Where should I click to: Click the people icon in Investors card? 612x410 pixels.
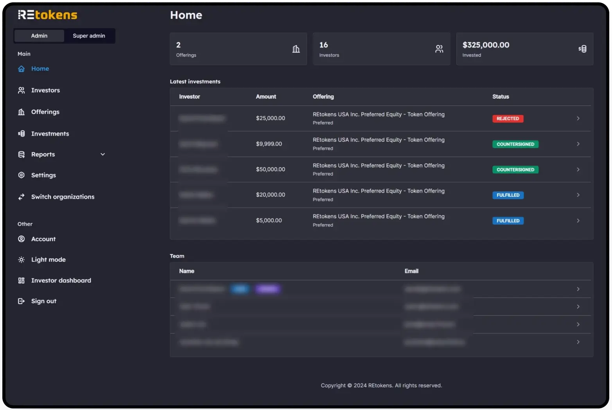pos(439,49)
